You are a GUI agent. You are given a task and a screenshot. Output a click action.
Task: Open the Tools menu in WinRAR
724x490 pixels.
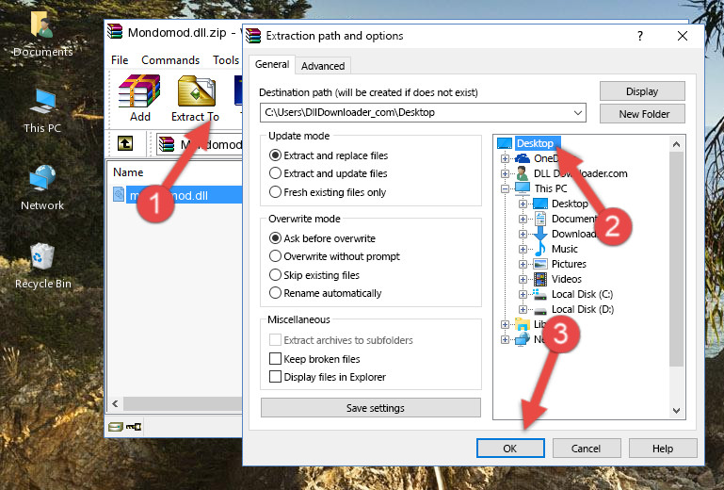pyautogui.click(x=226, y=60)
